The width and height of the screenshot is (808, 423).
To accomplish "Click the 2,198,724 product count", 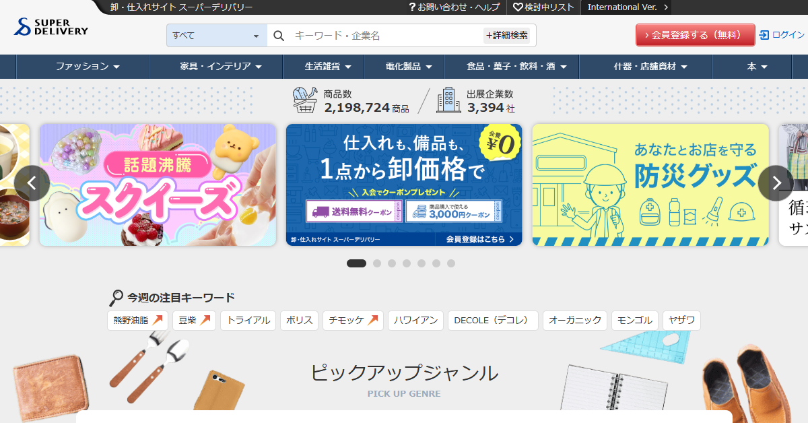I will pyautogui.click(x=357, y=107).
